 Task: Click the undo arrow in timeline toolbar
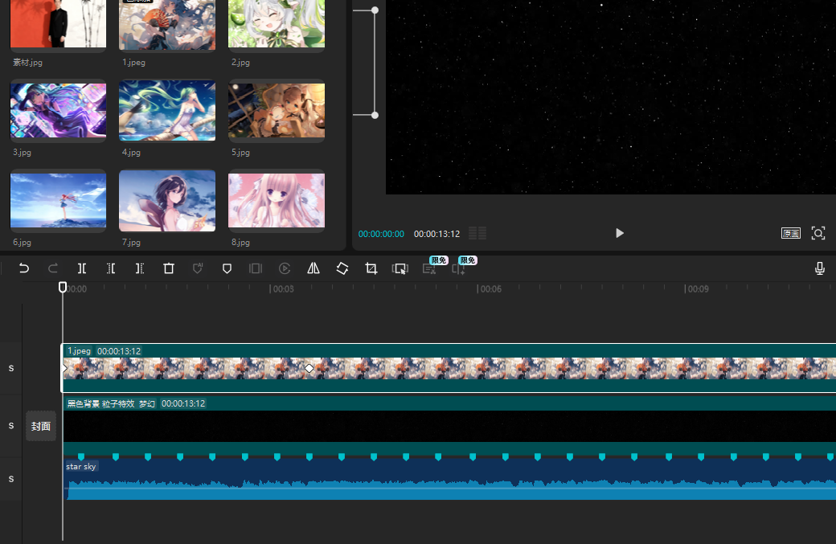pos(24,268)
